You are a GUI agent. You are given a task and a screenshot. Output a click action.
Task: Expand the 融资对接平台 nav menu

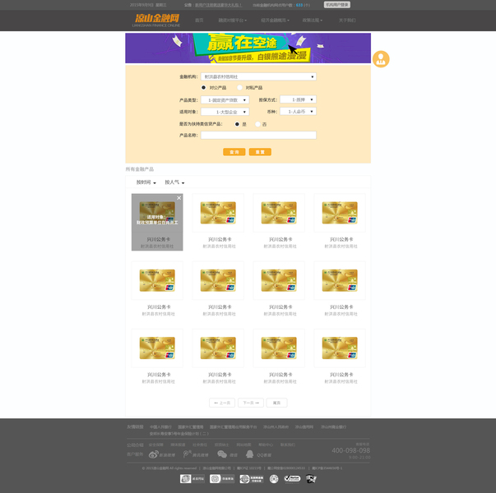pyautogui.click(x=232, y=21)
